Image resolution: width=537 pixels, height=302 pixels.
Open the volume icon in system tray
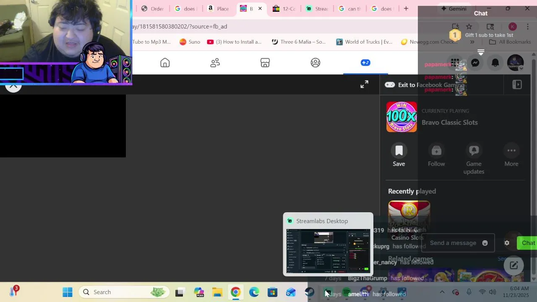pyautogui.click(x=493, y=292)
